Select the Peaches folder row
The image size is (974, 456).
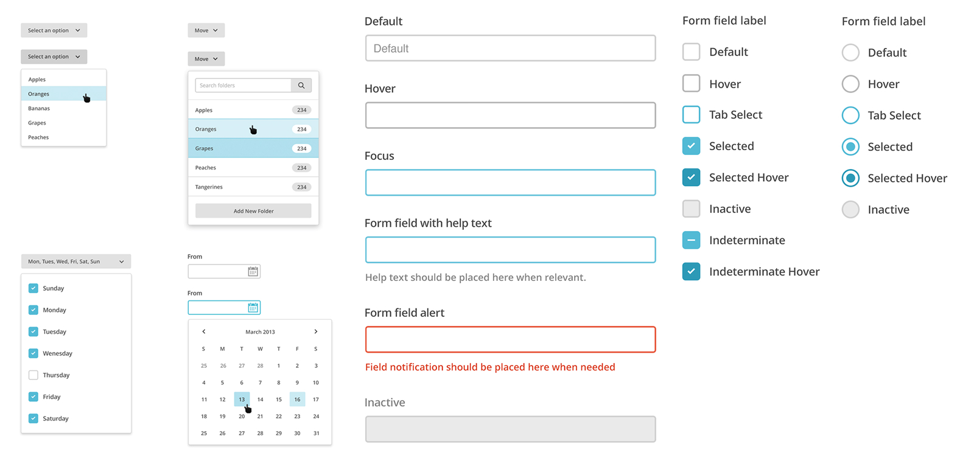pos(253,168)
